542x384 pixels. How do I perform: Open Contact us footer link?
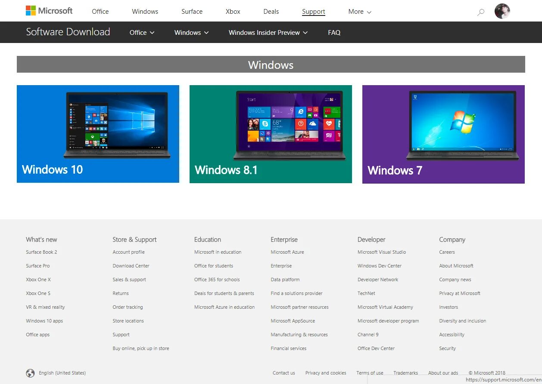(x=284, y=373)
